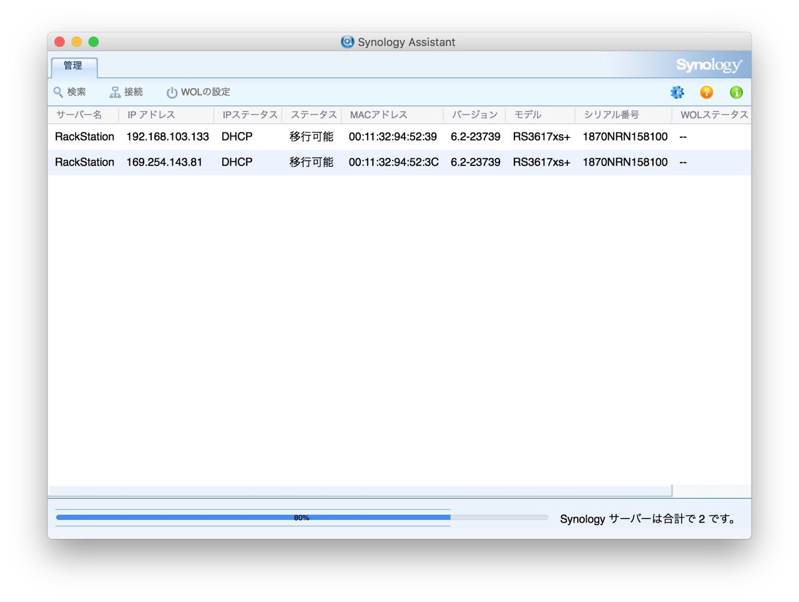The image size is (799, 602).
Task: Open the Synology logo link
Action: (709, 65)
